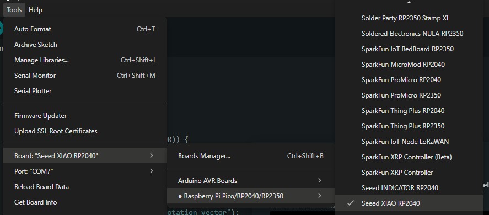Screen dimensions: 489x215
Task: Select Upload SSL Root Certificates
Action: pyautogui.click(x=85, y=131)
